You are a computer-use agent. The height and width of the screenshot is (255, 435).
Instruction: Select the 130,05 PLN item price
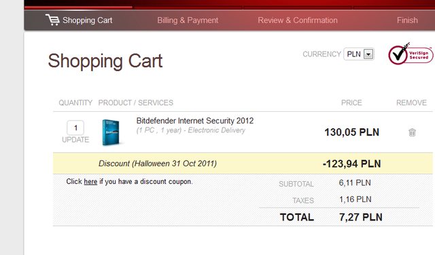[x=352, y=132]
